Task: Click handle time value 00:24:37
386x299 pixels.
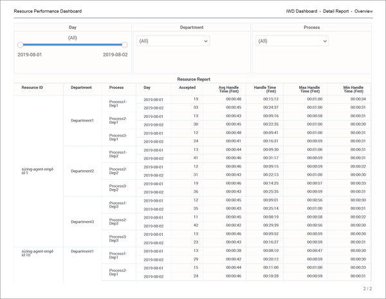Action: click(271, 108)
